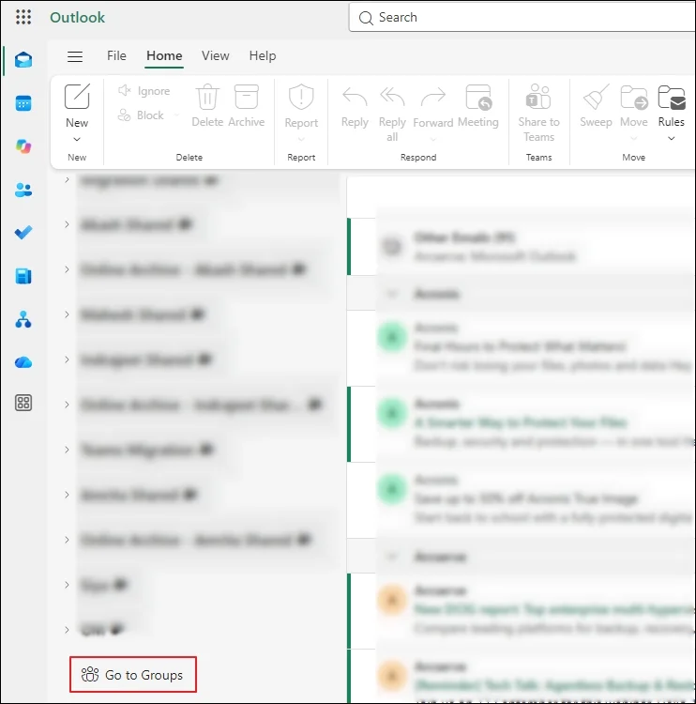Open Copilot in the left app rail
Viewport: 696px width, 704px height.
(x=23, y=146)
